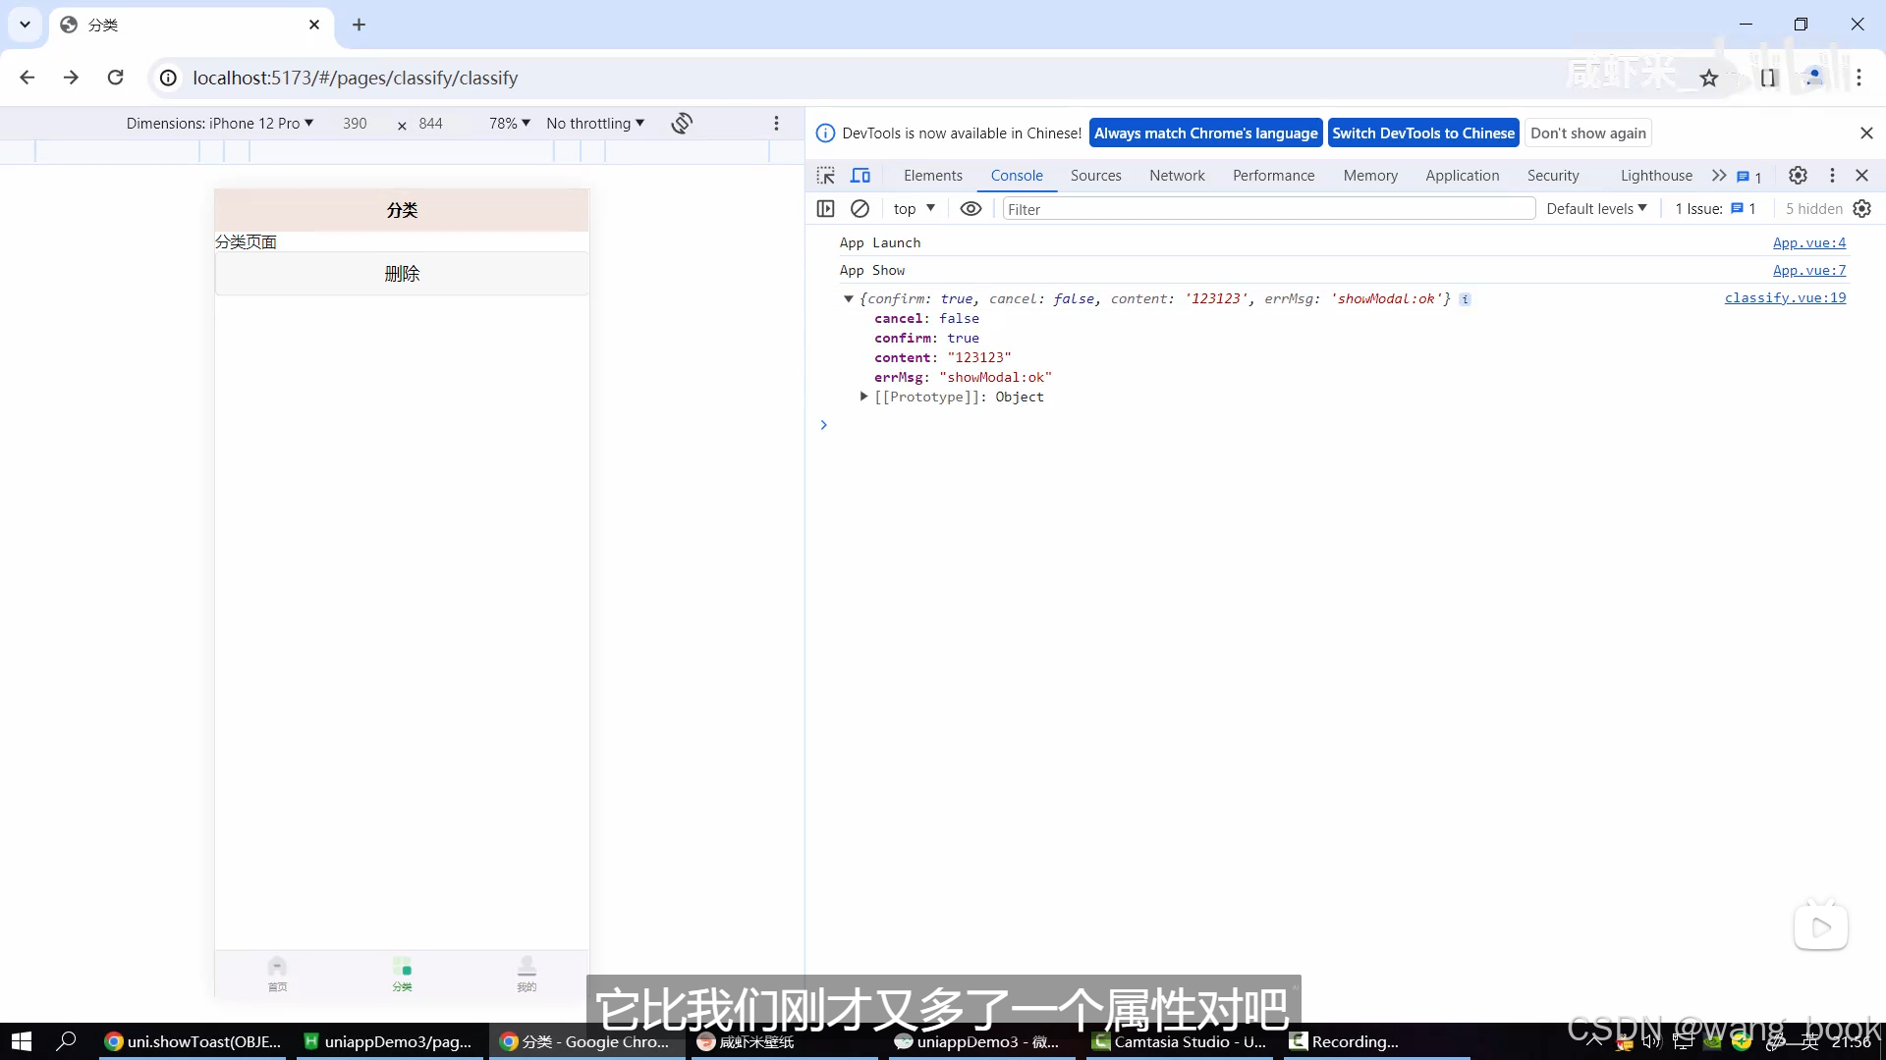Click the floating video play button
The image size is (1886, 1060).
tap(1821, 927)
